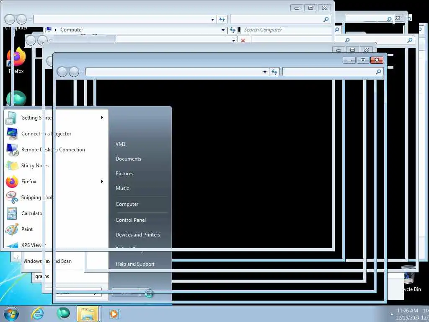429x322 pixels.
Task: Click the Windows Start orb
Action: click(11, 314)
